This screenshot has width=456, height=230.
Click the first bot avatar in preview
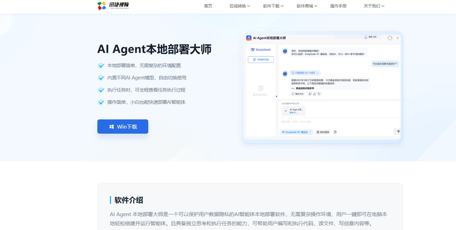(x=285, y=51)
